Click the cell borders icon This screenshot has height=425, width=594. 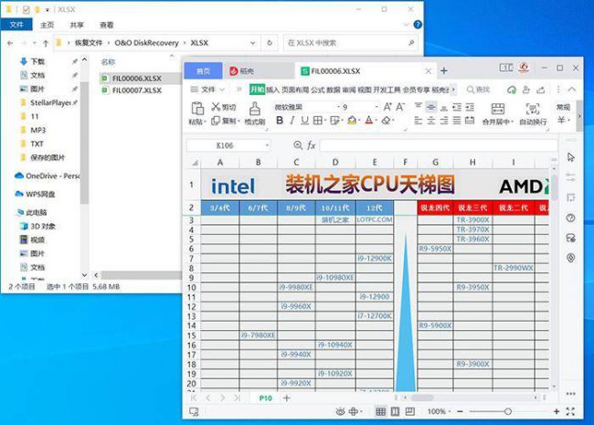[317, 121]
